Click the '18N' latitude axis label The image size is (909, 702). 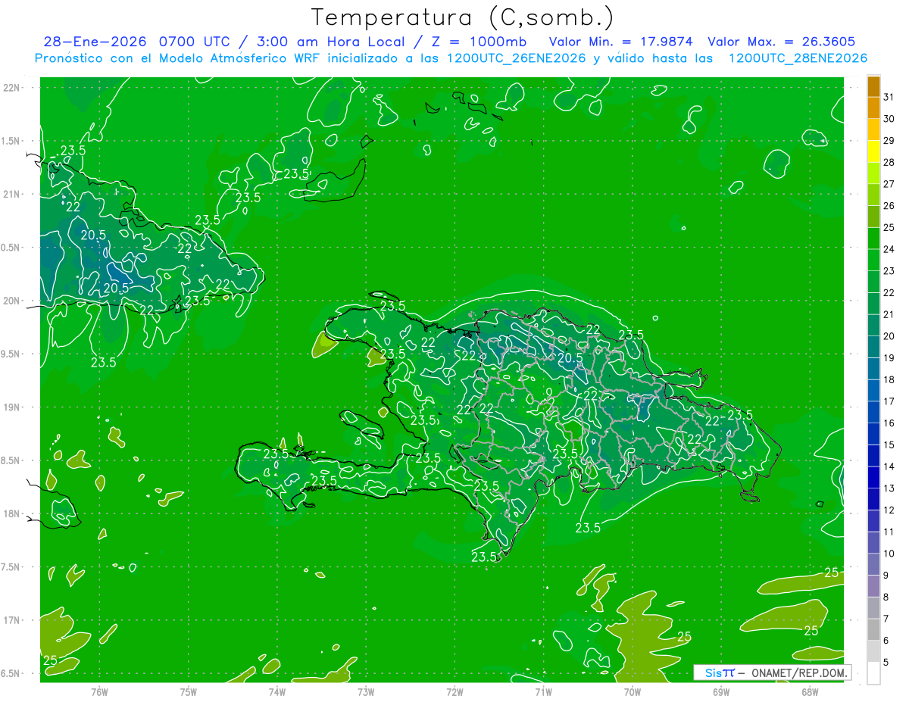pyautogui.click(x=11, y=513)
